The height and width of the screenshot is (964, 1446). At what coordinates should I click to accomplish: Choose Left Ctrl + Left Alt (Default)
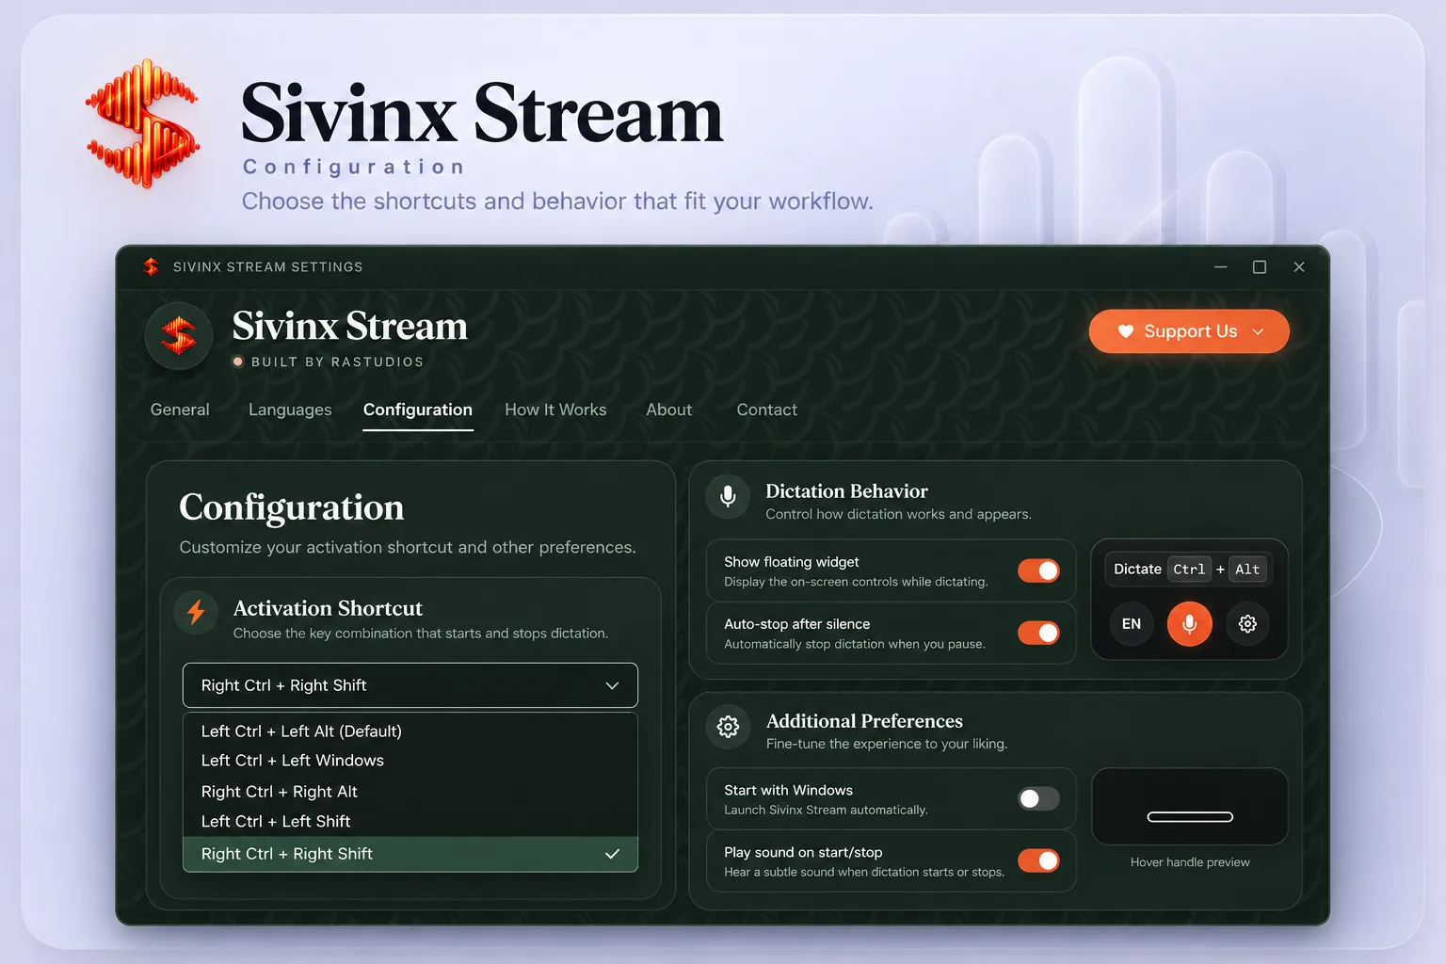410,731
